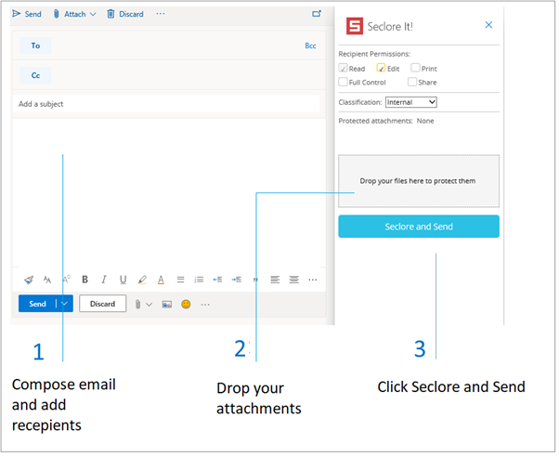
Task: Click the drop files here area
Action: (x=421, y=182)
